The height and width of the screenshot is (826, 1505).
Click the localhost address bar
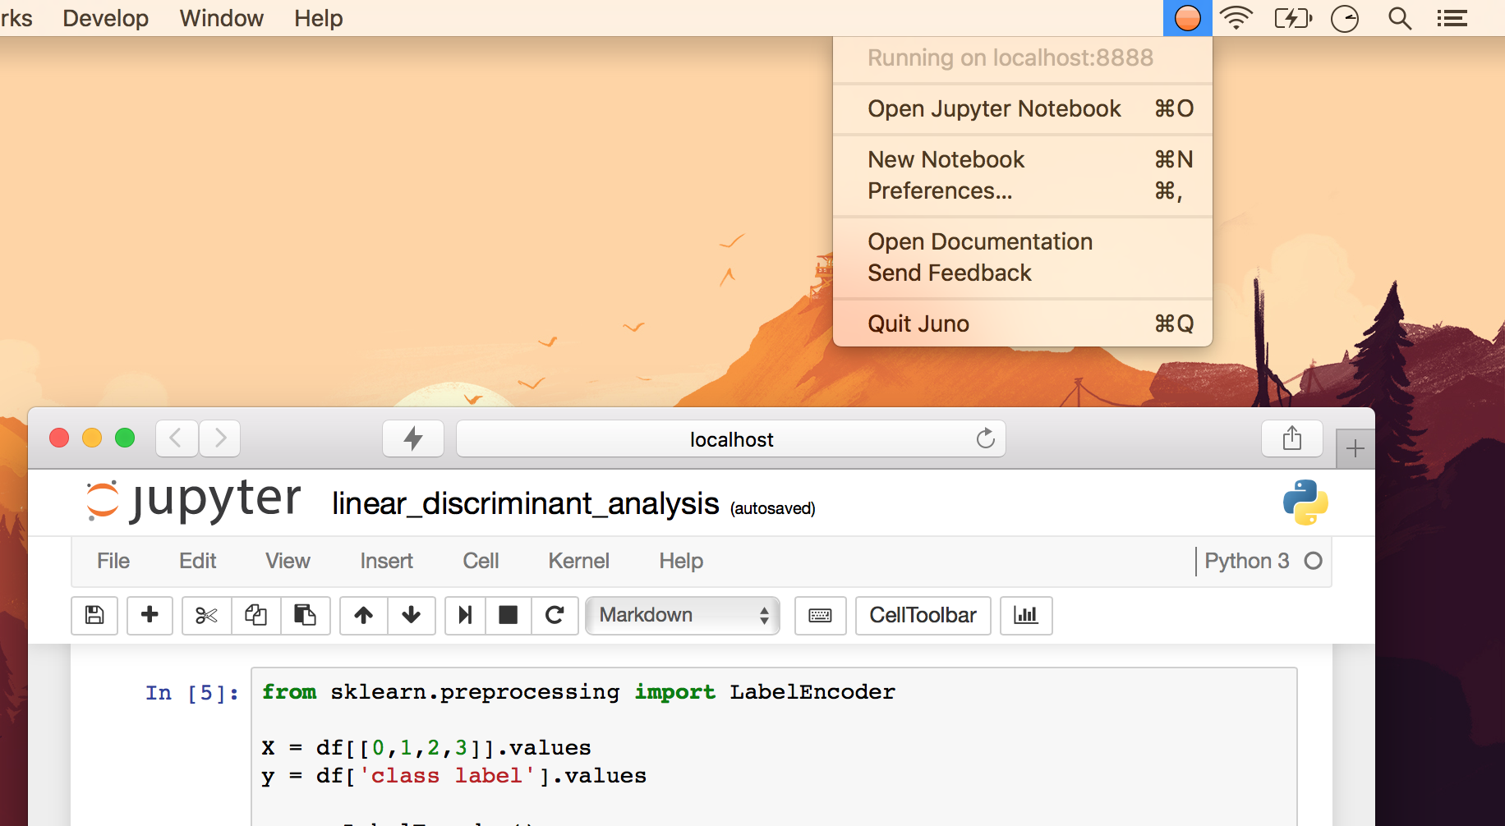731,439
